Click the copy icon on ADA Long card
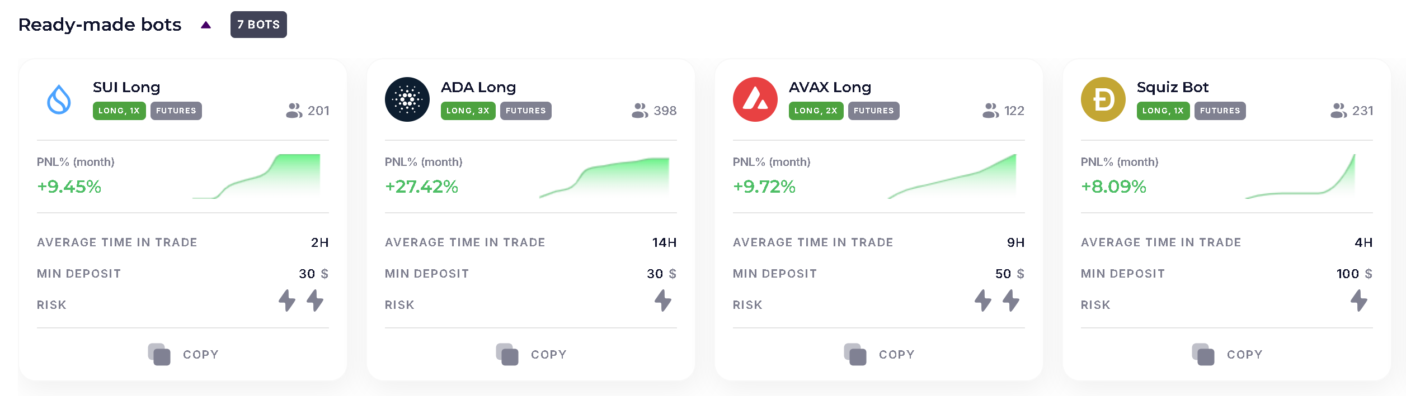The image size is (1406, 396). (x=507, y=355)
